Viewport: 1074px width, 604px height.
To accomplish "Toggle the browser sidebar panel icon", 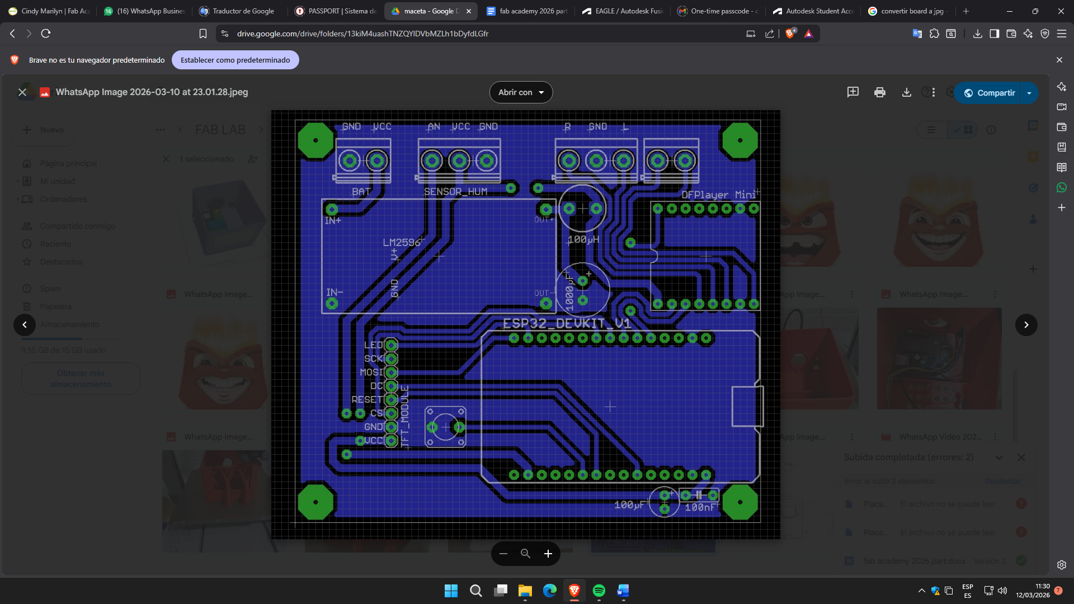I will click(x=994, y=34).
